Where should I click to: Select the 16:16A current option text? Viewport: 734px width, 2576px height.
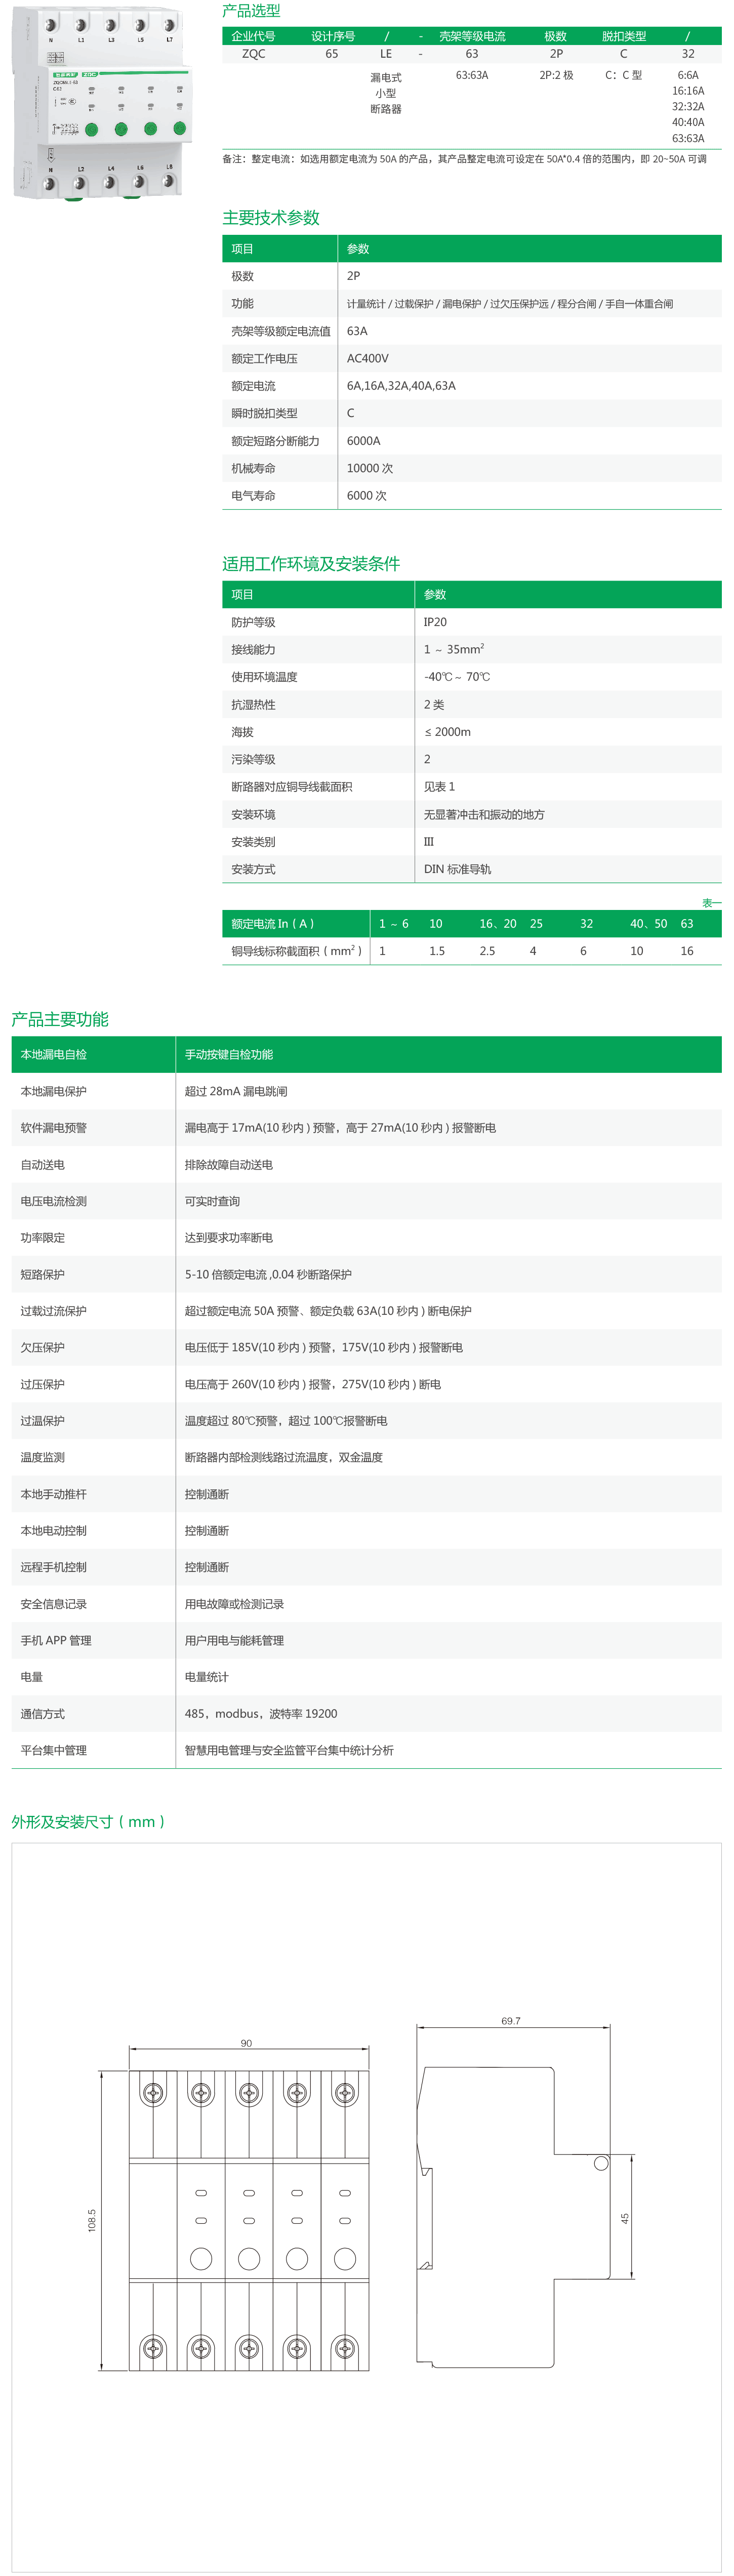688,91
